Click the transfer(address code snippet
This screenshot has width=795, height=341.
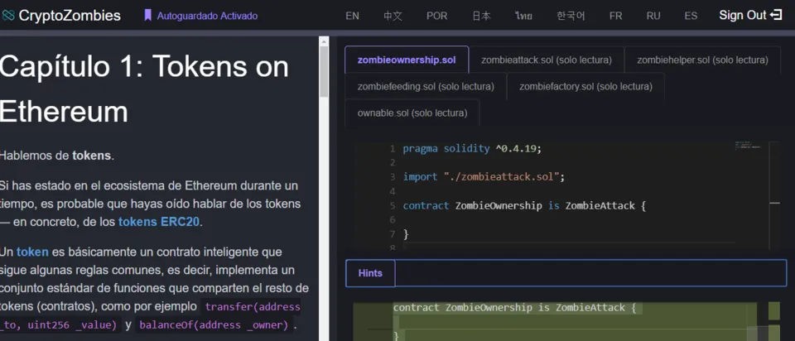pyautogui.click(x=253, y=306)
